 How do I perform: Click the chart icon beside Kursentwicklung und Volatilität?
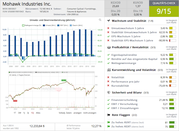(x=109, y=70)
